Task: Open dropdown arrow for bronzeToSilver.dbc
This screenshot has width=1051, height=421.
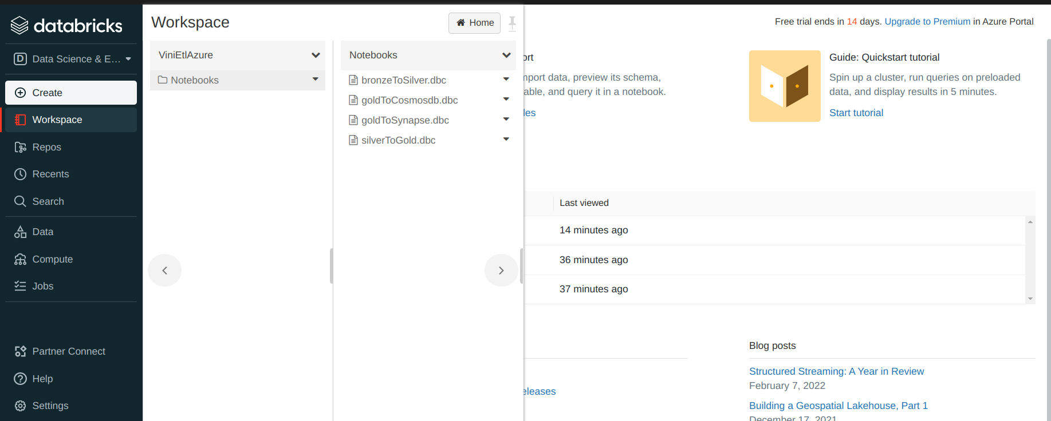Action: (x=506, y=79)
